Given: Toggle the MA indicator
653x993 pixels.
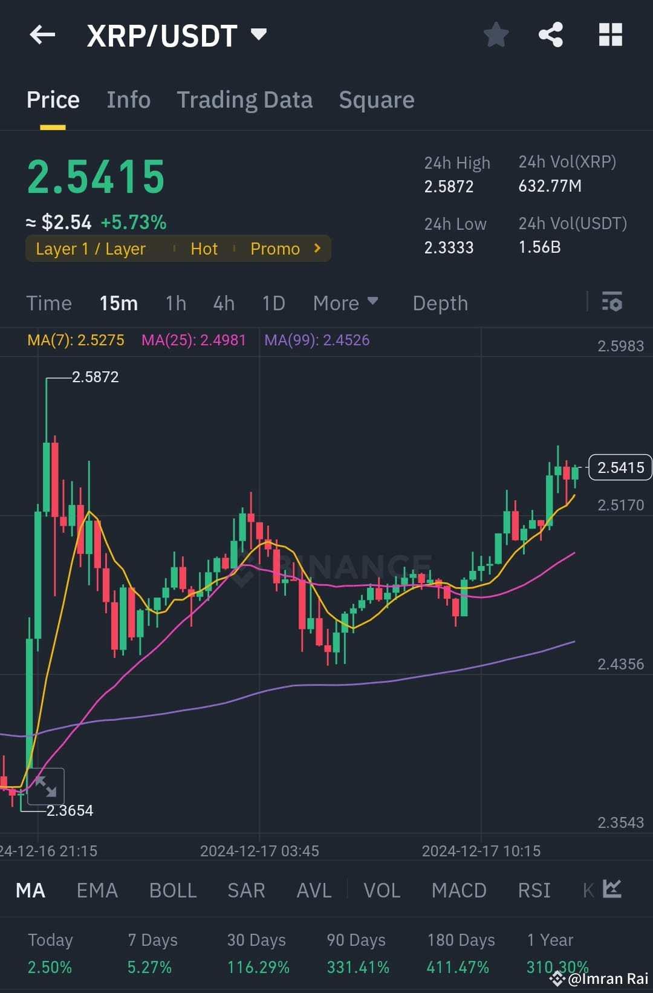Looking at the screenshot, I should (30, 890).
